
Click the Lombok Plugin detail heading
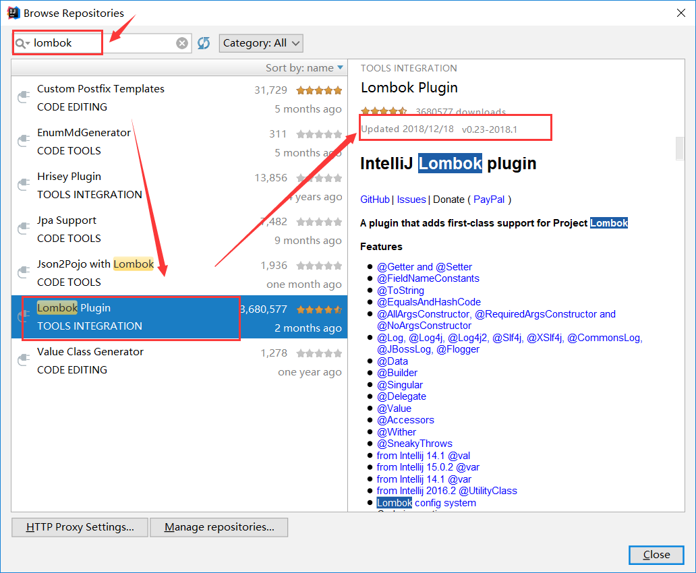pos(409,88)
